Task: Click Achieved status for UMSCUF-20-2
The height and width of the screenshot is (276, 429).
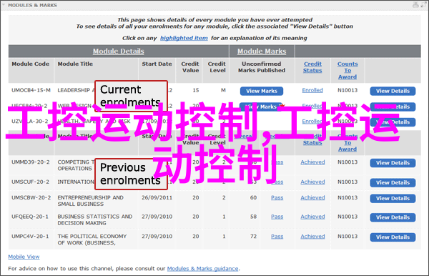Action: pos(312,182)
